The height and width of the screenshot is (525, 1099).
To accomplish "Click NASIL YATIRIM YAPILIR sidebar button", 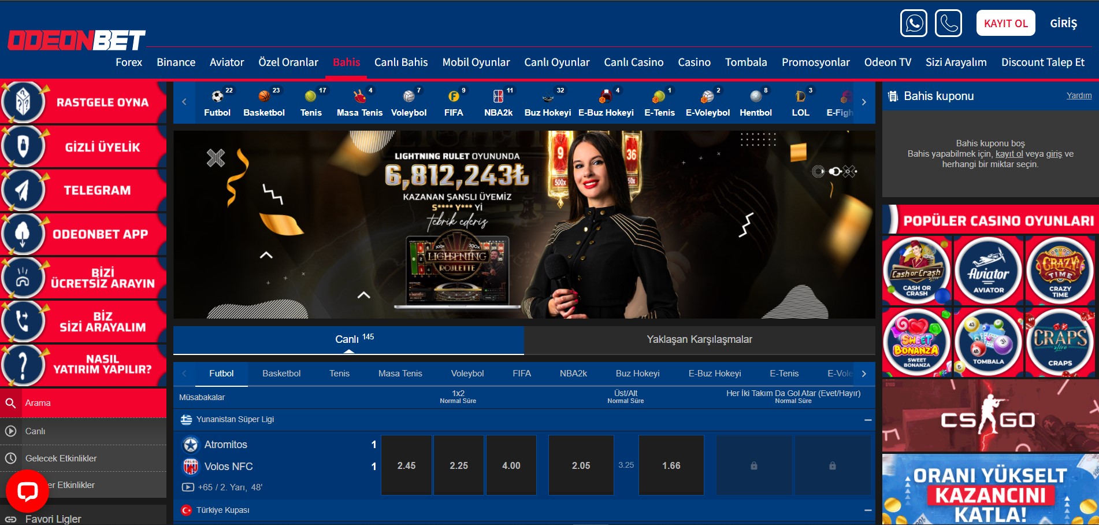I will click(x=83, y=365).
